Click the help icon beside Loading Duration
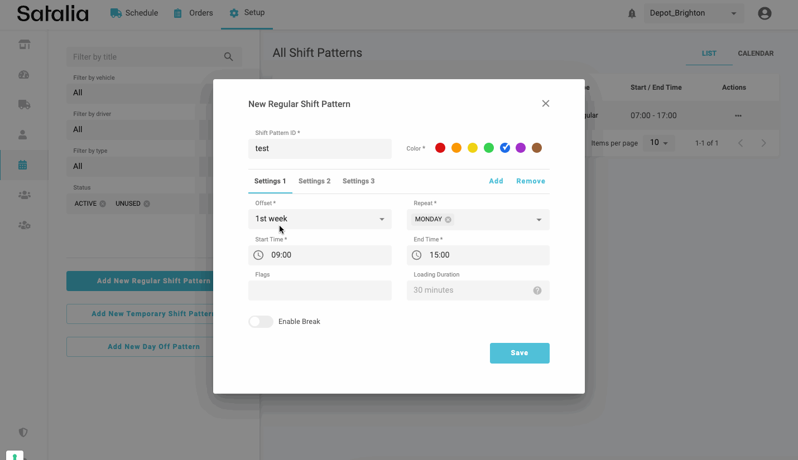The height and width of the screenshot is (460, 798). (537, 290)
